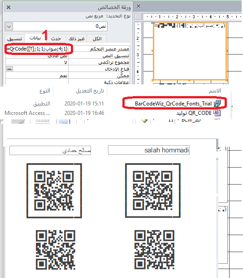Click the Microsoft Access file type entry
243x278 pixels.
pos(27,113)
